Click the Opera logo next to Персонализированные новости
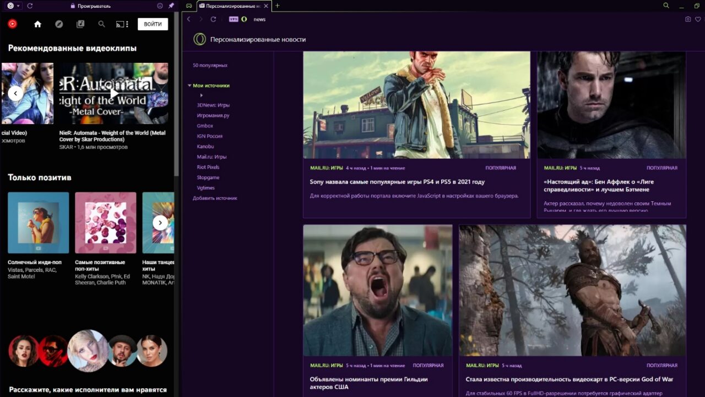Screen dimensions: 705x397 [x=199, y=39]
